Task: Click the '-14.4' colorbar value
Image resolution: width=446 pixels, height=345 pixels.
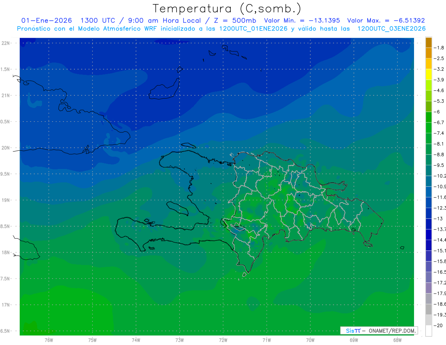Action: click(x=440, y=240)
